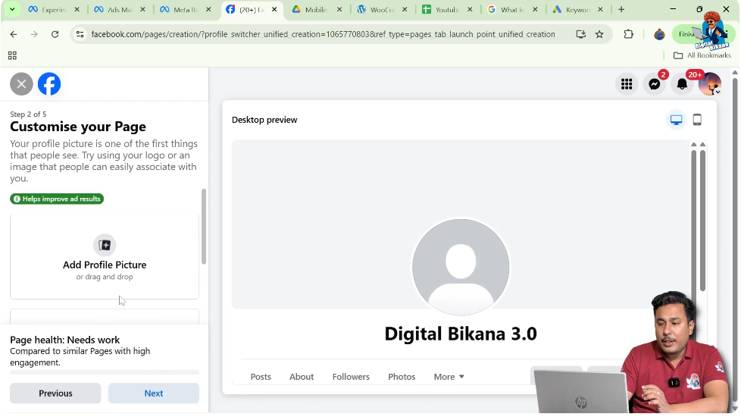Click install app icon in address bar
Viewport: 741px width, 417px height.
pyautogui.click(x=581, y=34)
